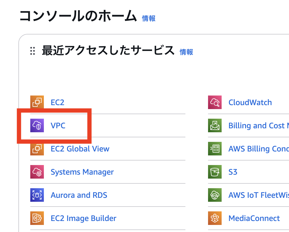Click the S3 bucket icon

[x=215, y=172]
